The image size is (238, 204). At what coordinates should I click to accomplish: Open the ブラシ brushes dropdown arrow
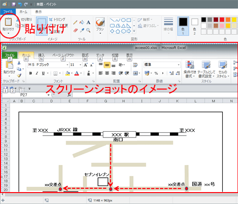click(x=100, y=33)
